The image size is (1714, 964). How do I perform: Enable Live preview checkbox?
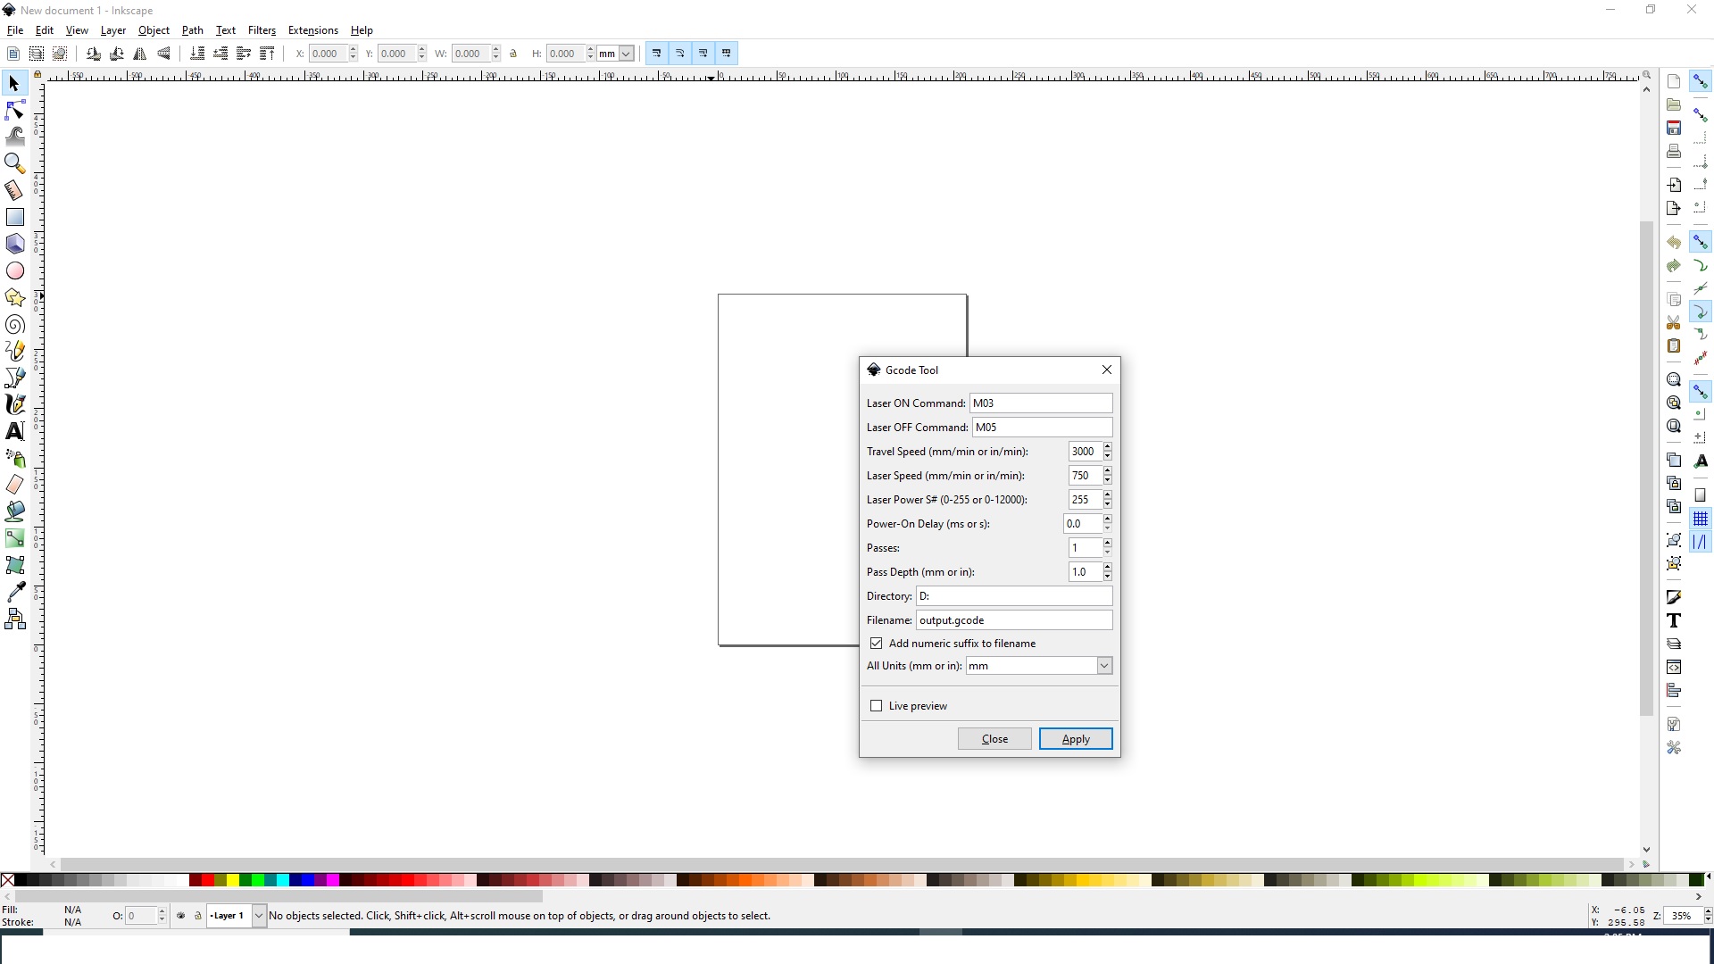(877, 706)
